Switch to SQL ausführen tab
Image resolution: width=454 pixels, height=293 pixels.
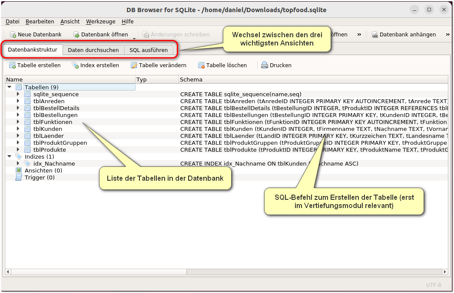coord(149,50)
